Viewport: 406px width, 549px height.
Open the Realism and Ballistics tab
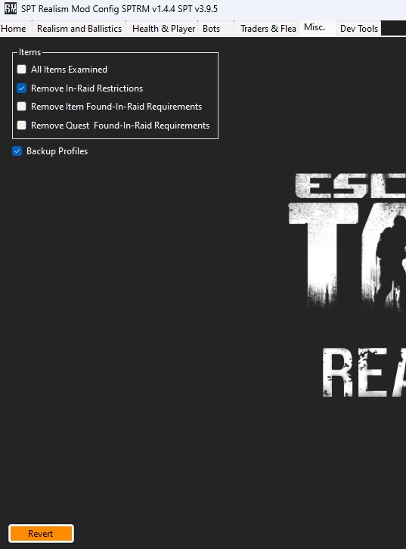[79, 29]
